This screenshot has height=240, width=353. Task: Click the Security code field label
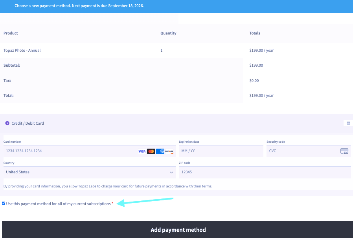276,142
